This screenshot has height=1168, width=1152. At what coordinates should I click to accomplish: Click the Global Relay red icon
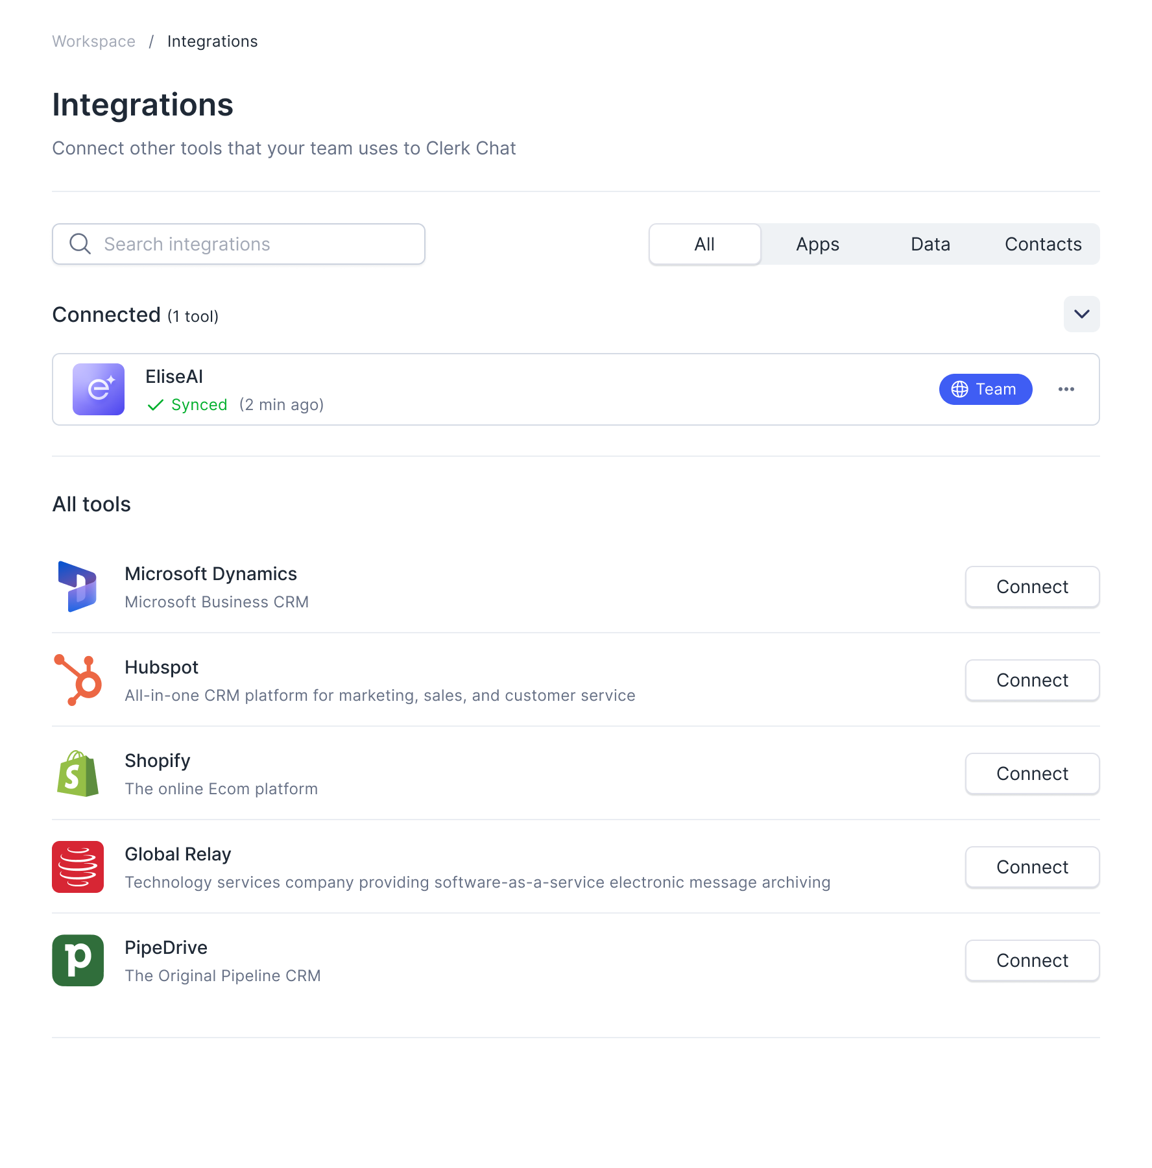point(78,867)
